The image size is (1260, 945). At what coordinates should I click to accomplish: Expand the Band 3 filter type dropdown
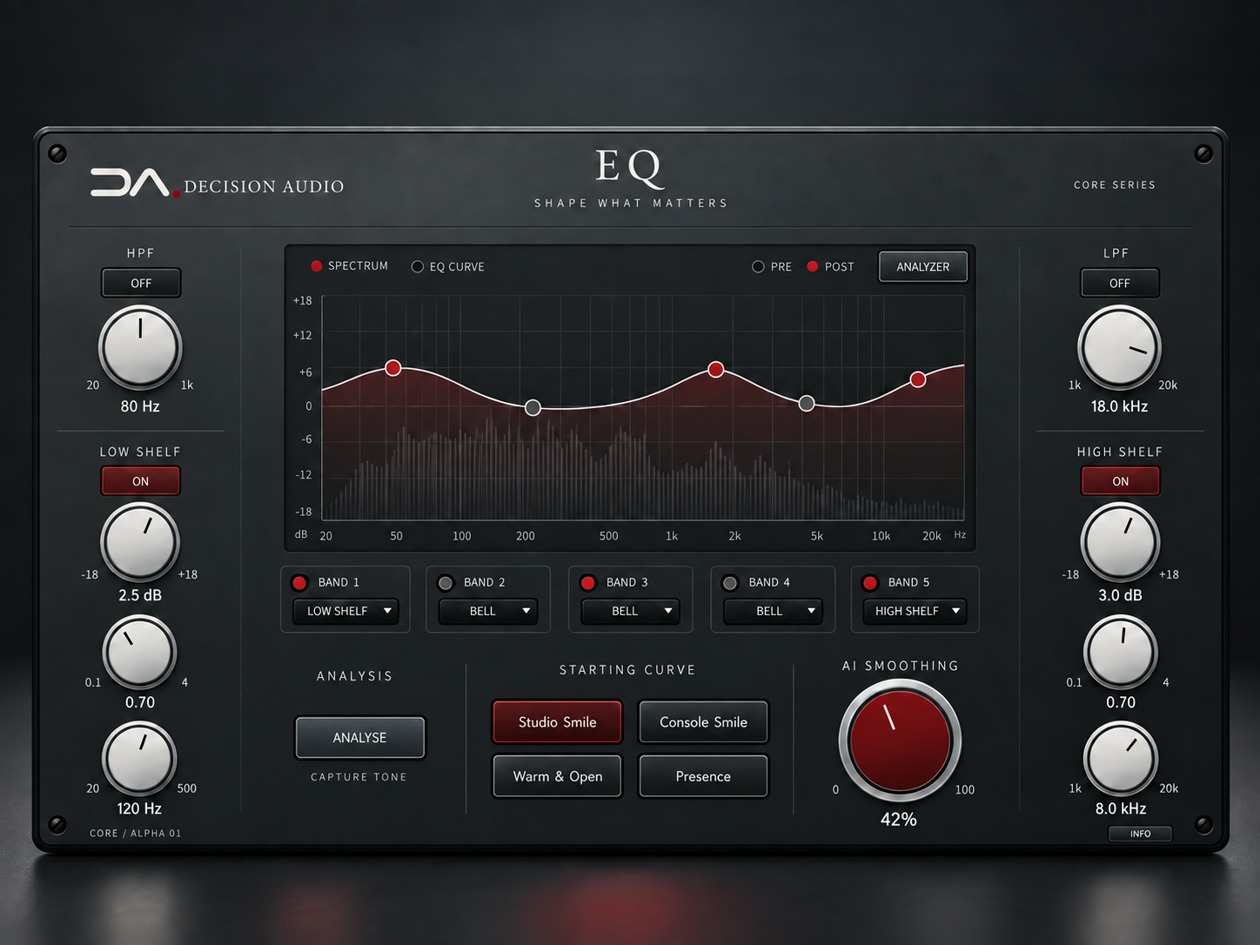(x=631, y=611)
